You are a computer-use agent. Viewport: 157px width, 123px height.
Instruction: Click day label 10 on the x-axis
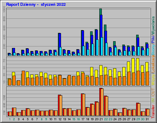click(x=51, y=119)
